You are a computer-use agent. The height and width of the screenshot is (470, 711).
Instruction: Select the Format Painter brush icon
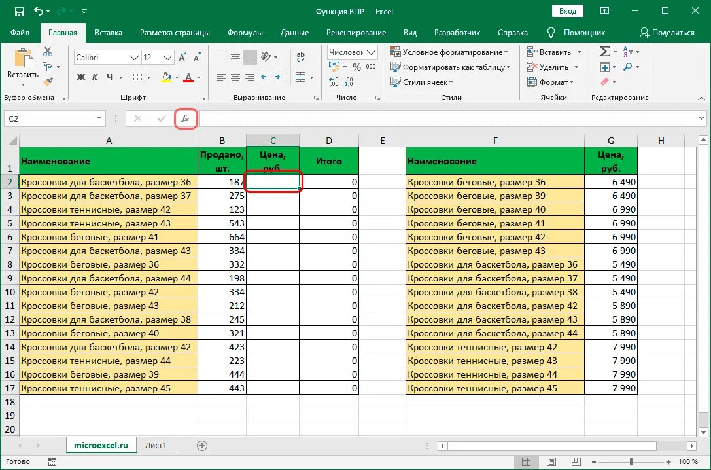48,82
